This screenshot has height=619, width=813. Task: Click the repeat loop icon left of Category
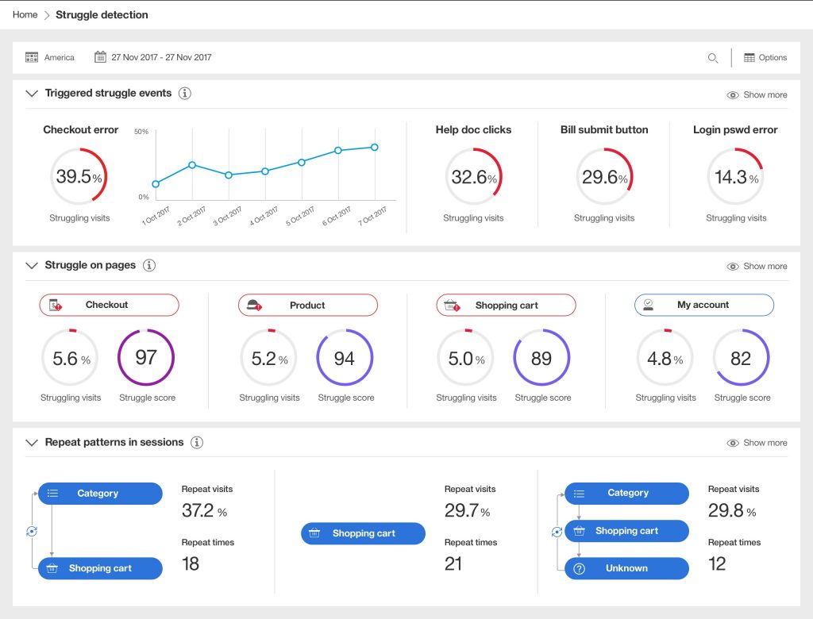tap(33, 531)
